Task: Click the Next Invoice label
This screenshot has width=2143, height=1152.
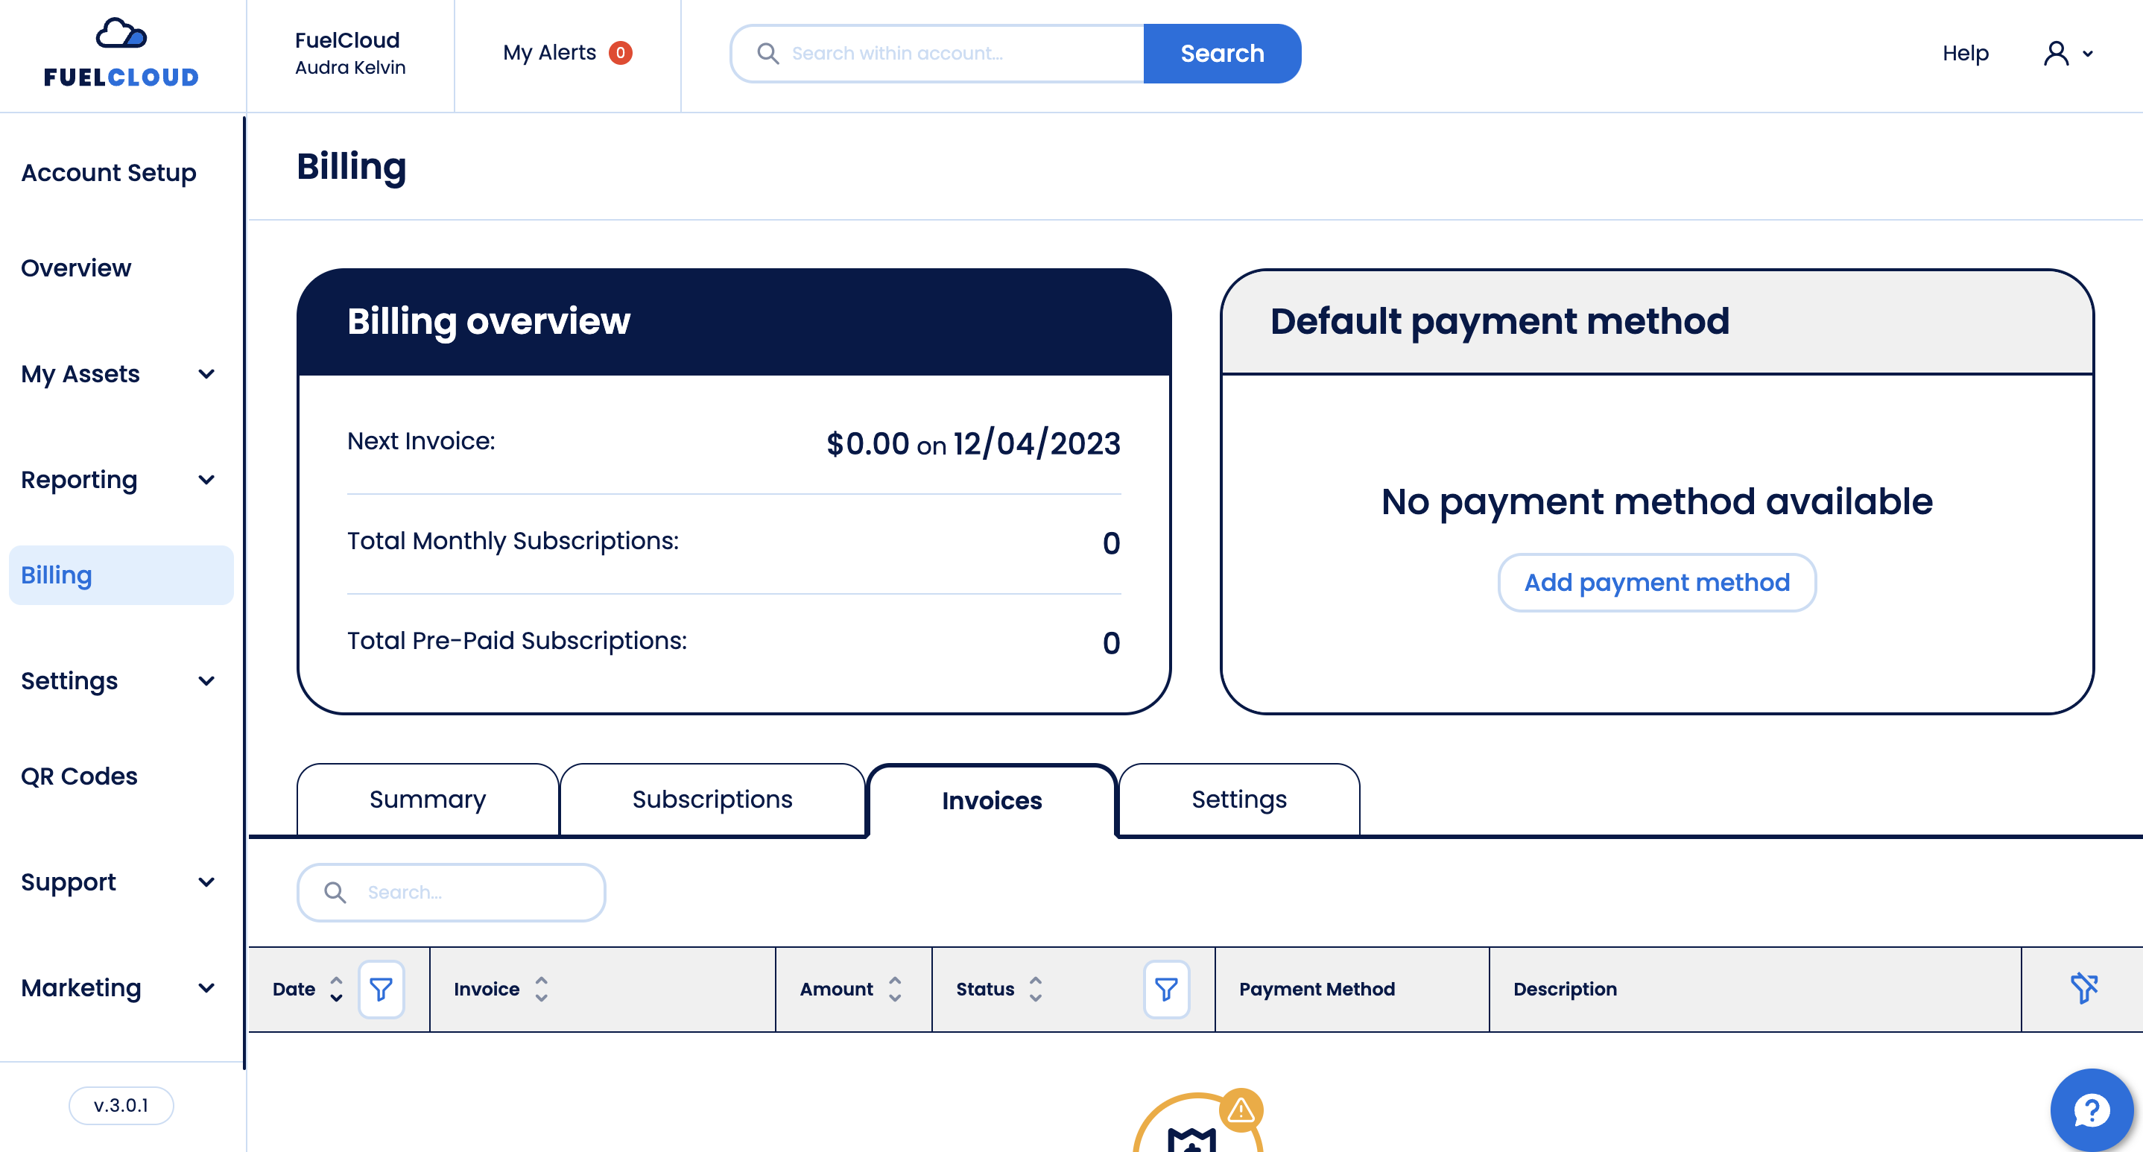Action: 421,441
